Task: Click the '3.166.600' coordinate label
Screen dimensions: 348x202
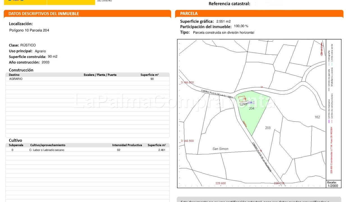Action: click(x=187, y=82)
